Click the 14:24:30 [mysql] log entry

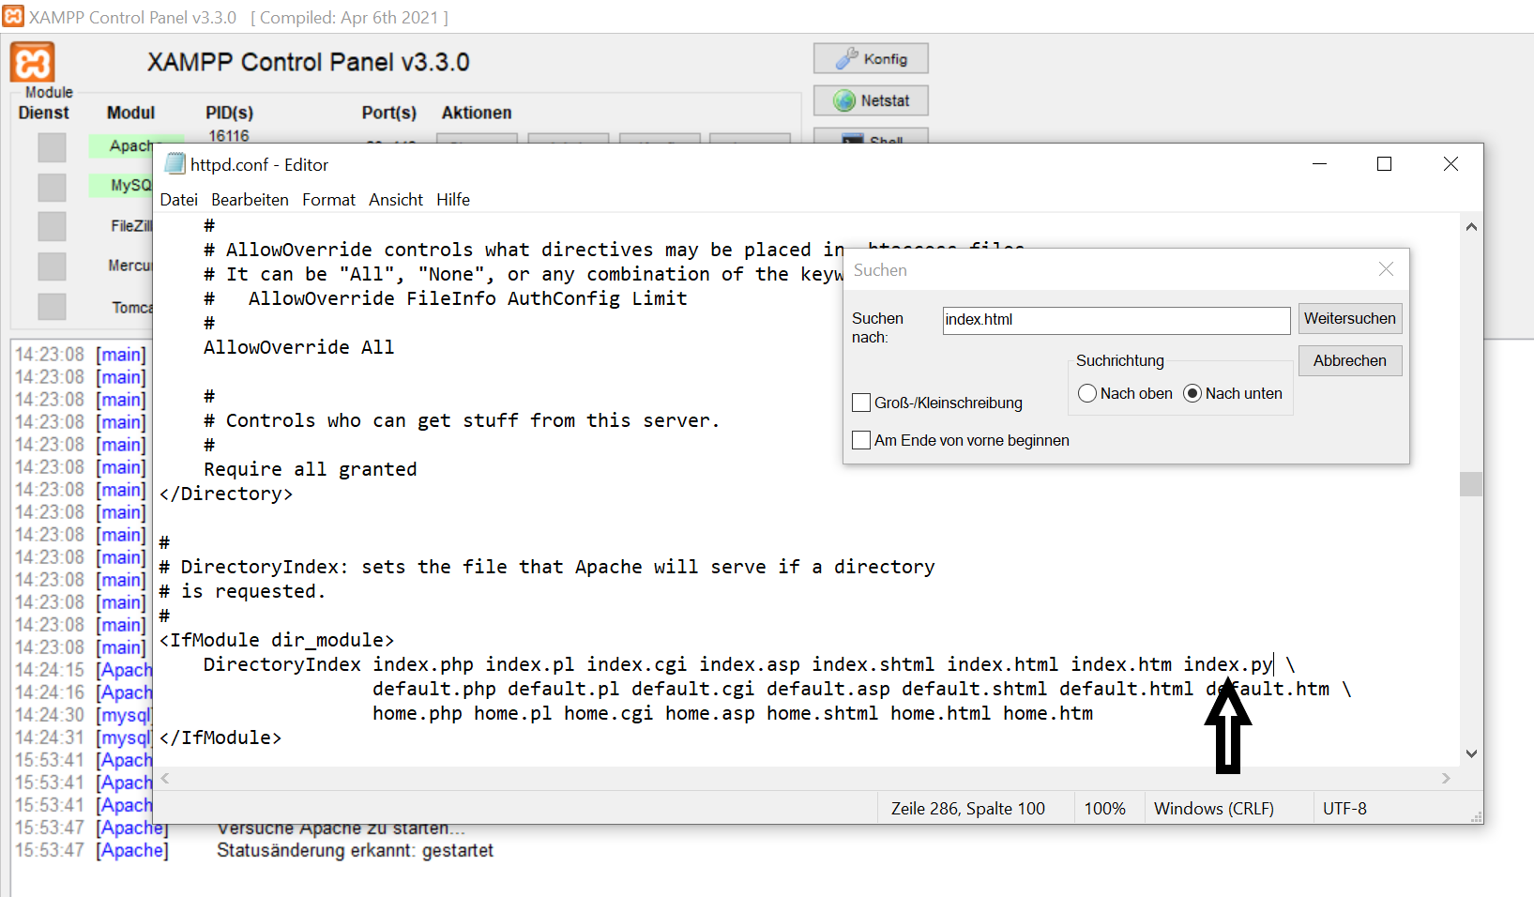pyautogui.click(x=83, y=715)
